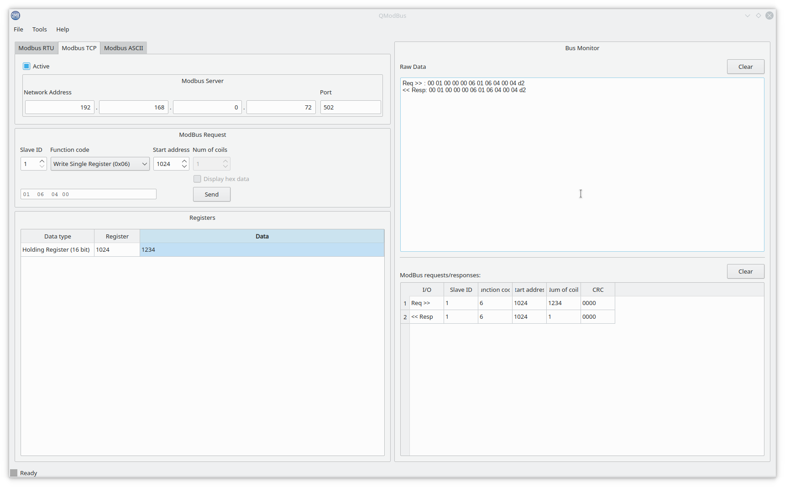Clear the ModBus requests/responses table
Screen dimensions: 785x487
pos(745,271)
